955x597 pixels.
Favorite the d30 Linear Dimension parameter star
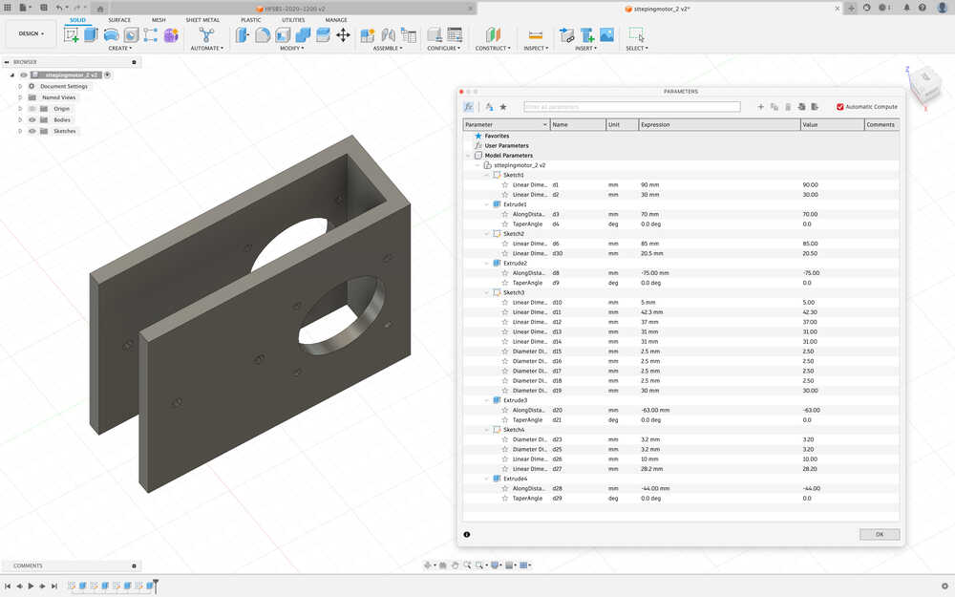coord(505,253)
